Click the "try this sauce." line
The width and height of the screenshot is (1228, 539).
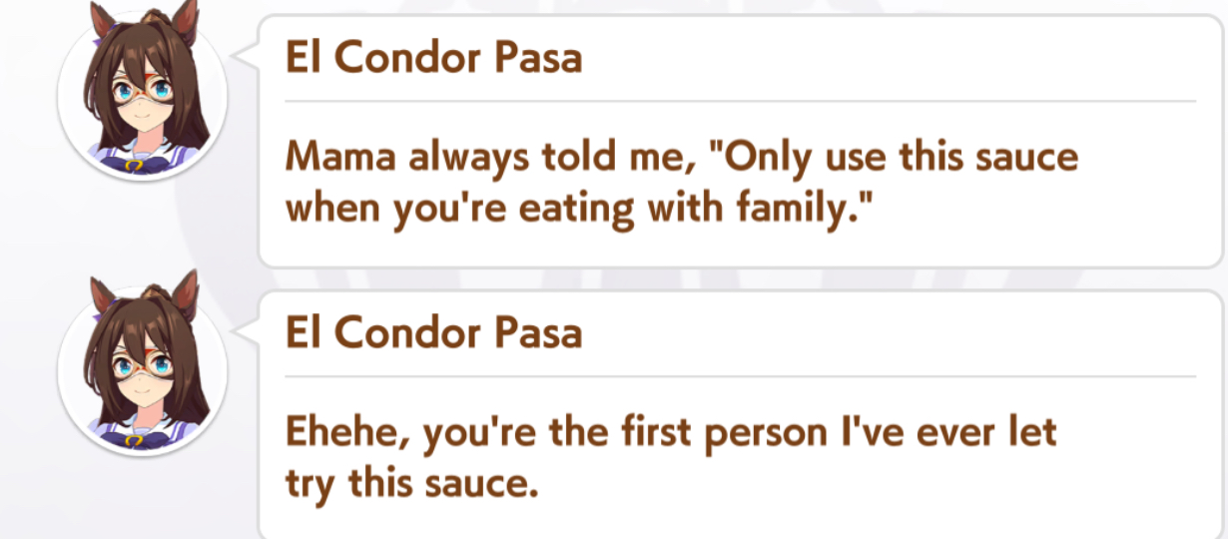click(411, 485)
